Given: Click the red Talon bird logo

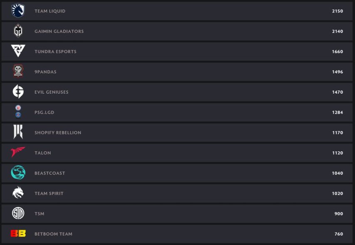Looking at the screenshot, I should [17, 153].
